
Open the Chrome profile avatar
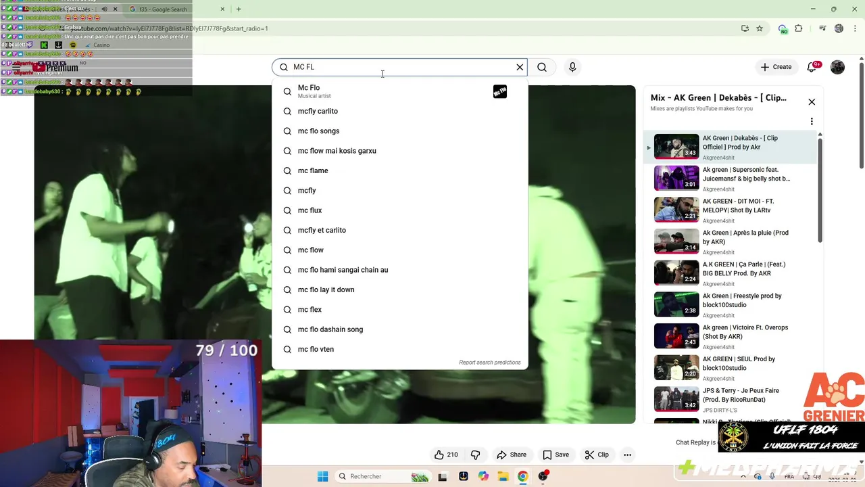click(839, 28)
